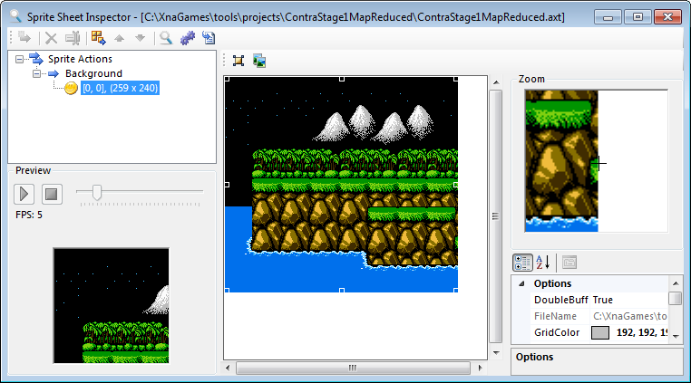Viewport: 691px width, 383px height.
Task: Click the yellow smiley frame icon
Action: (71, 88)
